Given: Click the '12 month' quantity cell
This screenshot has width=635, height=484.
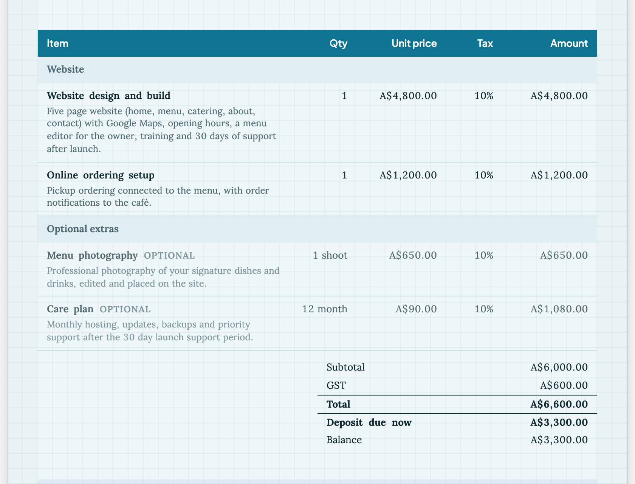Looking at the screenshot, I should (325, 309).
